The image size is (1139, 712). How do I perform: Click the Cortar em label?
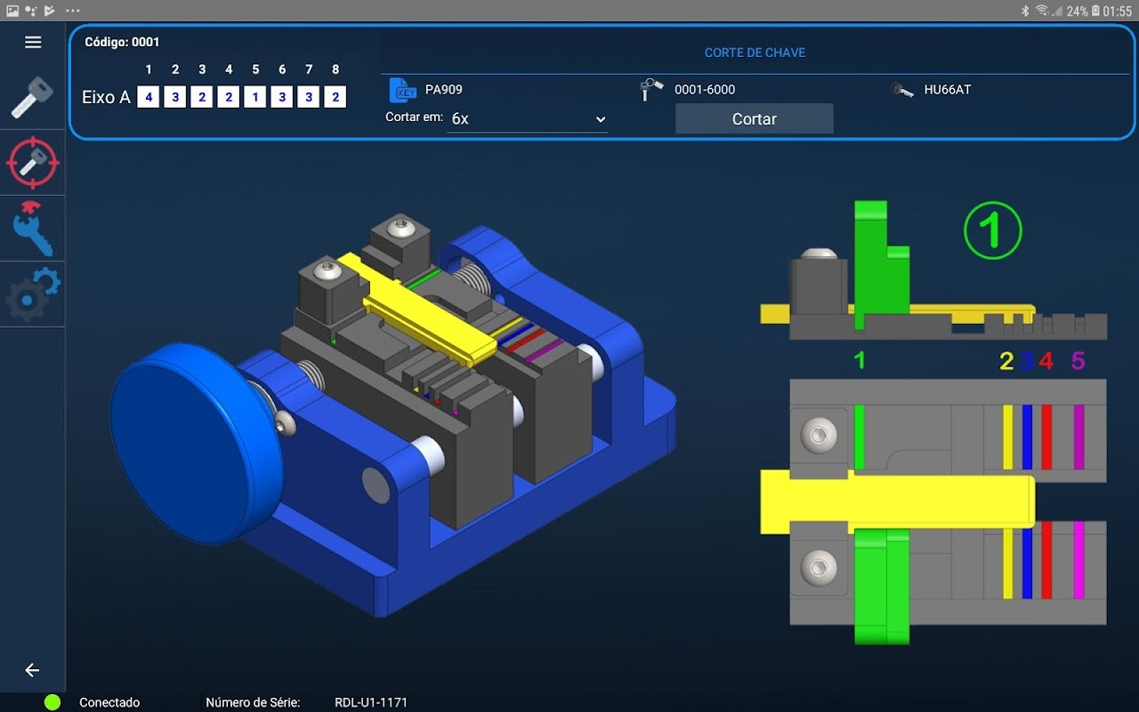coord(414,117)
